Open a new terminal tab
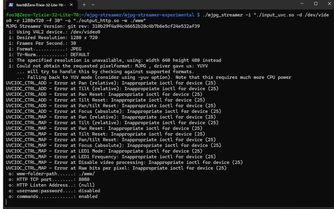334x209 pixels. point(84,5)
